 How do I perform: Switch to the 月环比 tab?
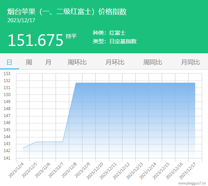pos(115,62)
